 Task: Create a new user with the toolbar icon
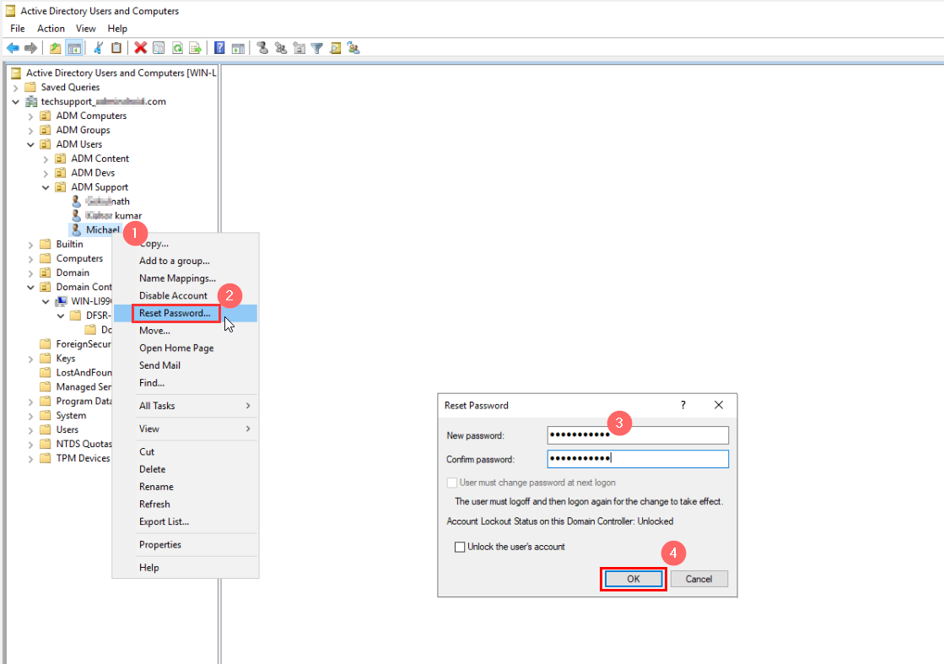tap(263, 47)
